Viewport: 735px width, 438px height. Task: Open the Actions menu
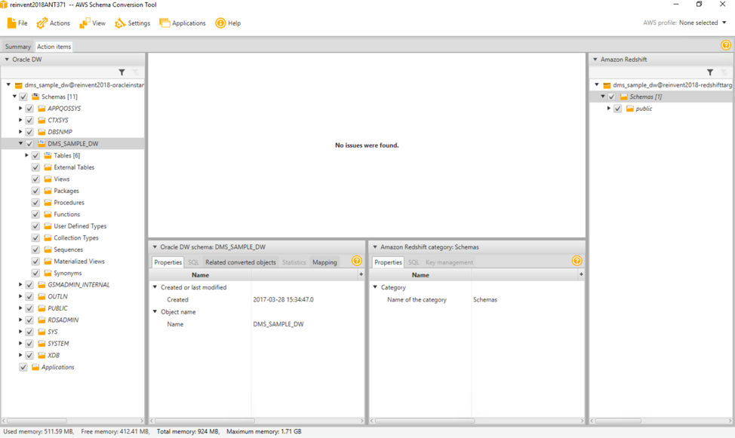point(54,23)
